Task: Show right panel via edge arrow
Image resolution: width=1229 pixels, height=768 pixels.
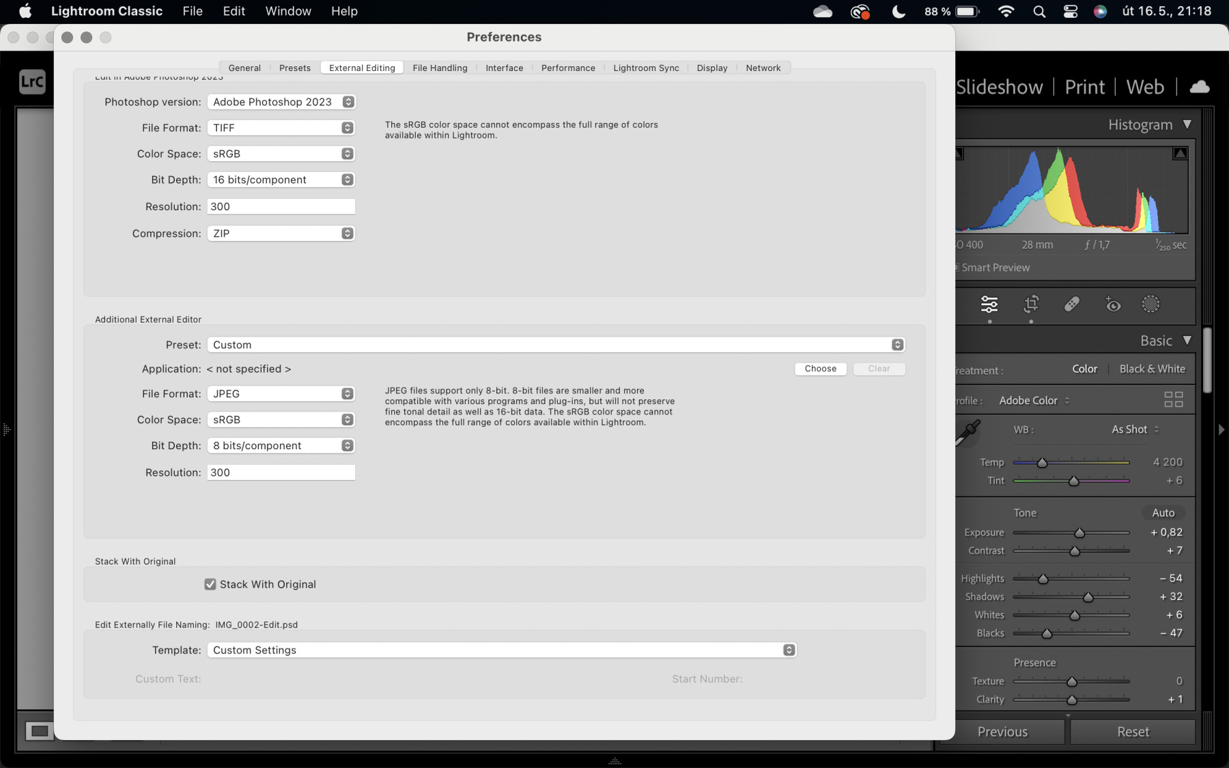Action: [x=1221, y=429]
